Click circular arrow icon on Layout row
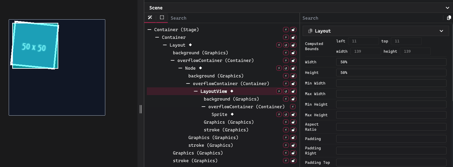This screenshot has width=453, height=167. coord(286,45)
